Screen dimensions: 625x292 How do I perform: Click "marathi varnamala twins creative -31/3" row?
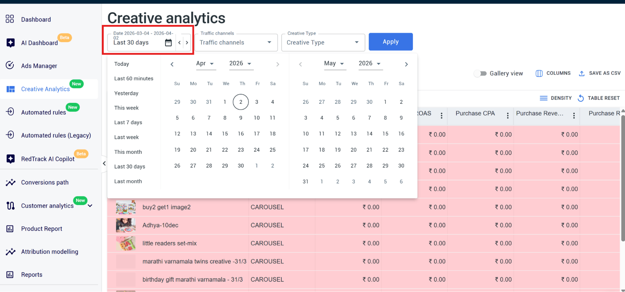point(363,261)
